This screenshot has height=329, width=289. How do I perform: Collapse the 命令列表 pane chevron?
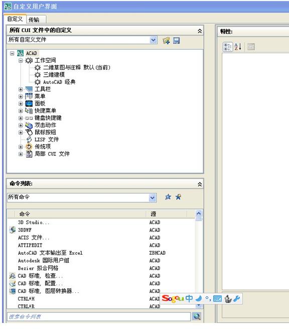tap(200, 184)
